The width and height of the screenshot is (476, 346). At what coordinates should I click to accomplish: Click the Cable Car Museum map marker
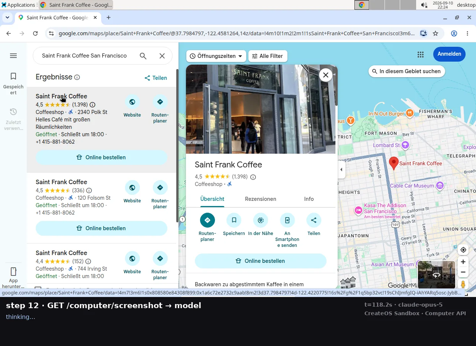tap(440, 185)
